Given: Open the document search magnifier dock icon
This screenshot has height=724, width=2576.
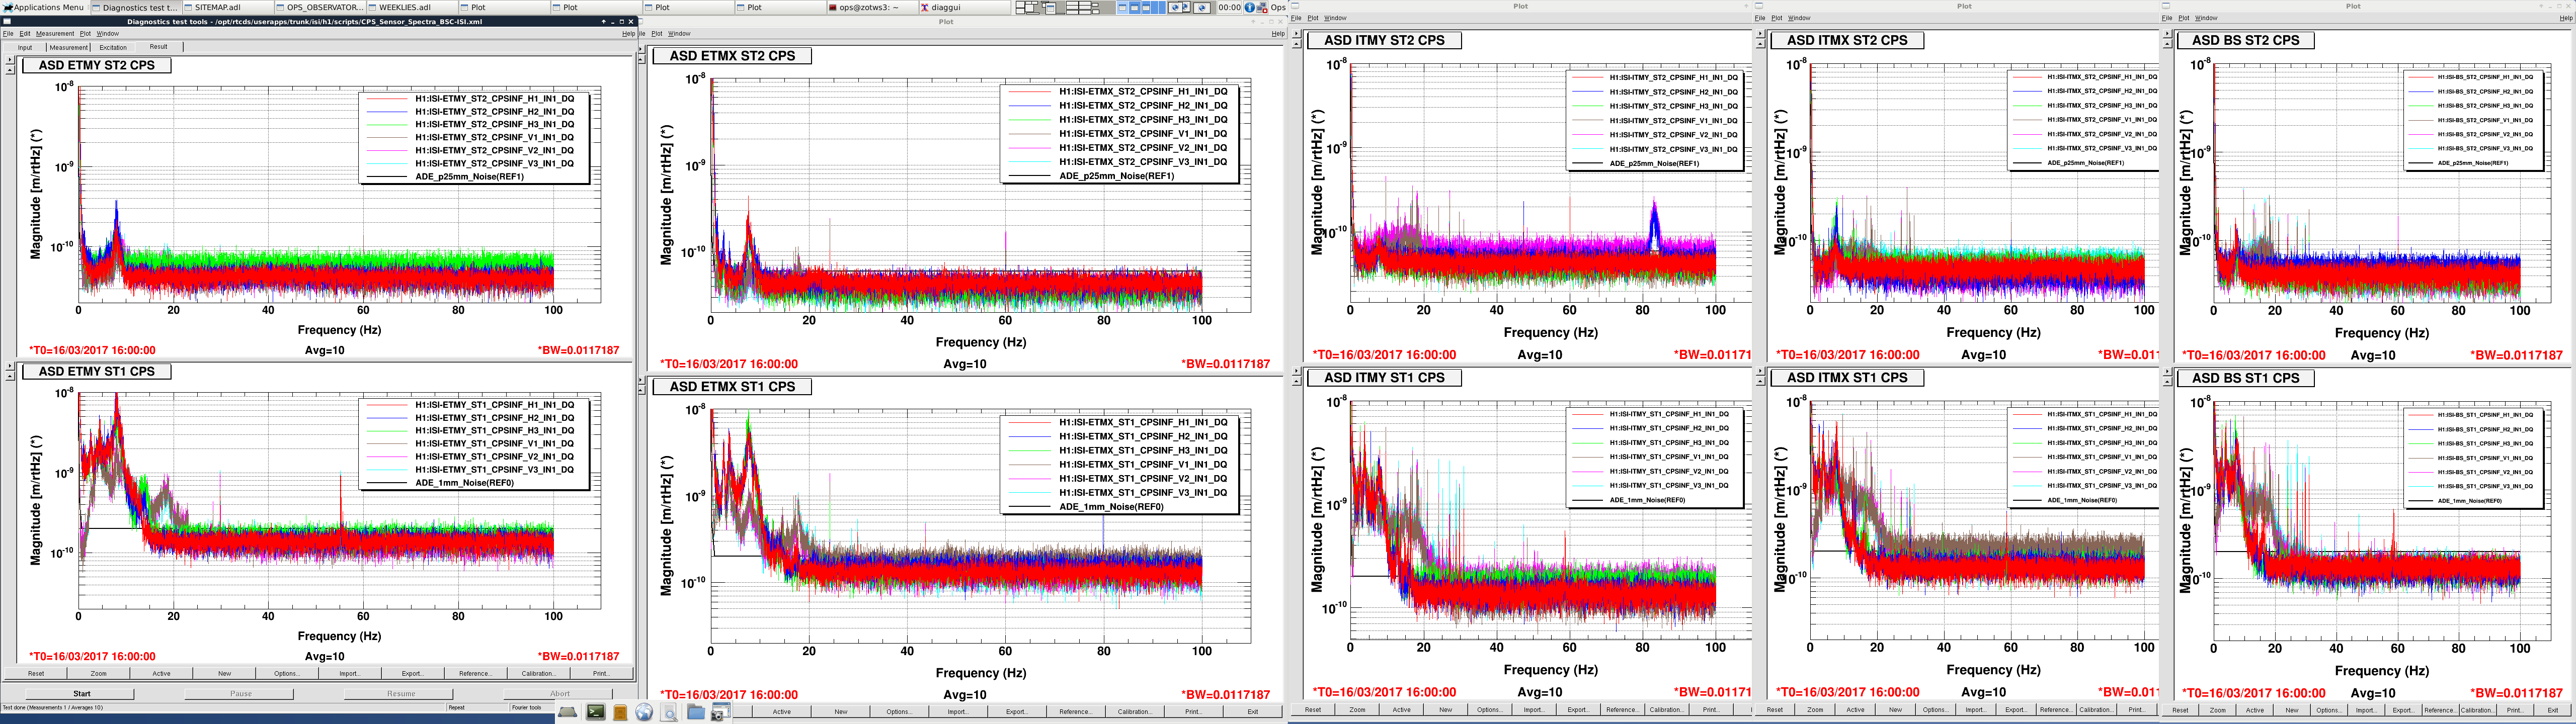Looking at the screenshot, I should pyautogui.click(x=669, y=712).
